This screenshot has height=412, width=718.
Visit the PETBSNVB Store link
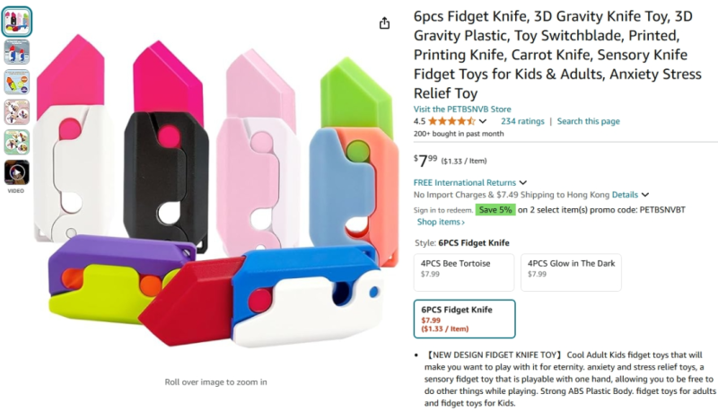point(461,110)
